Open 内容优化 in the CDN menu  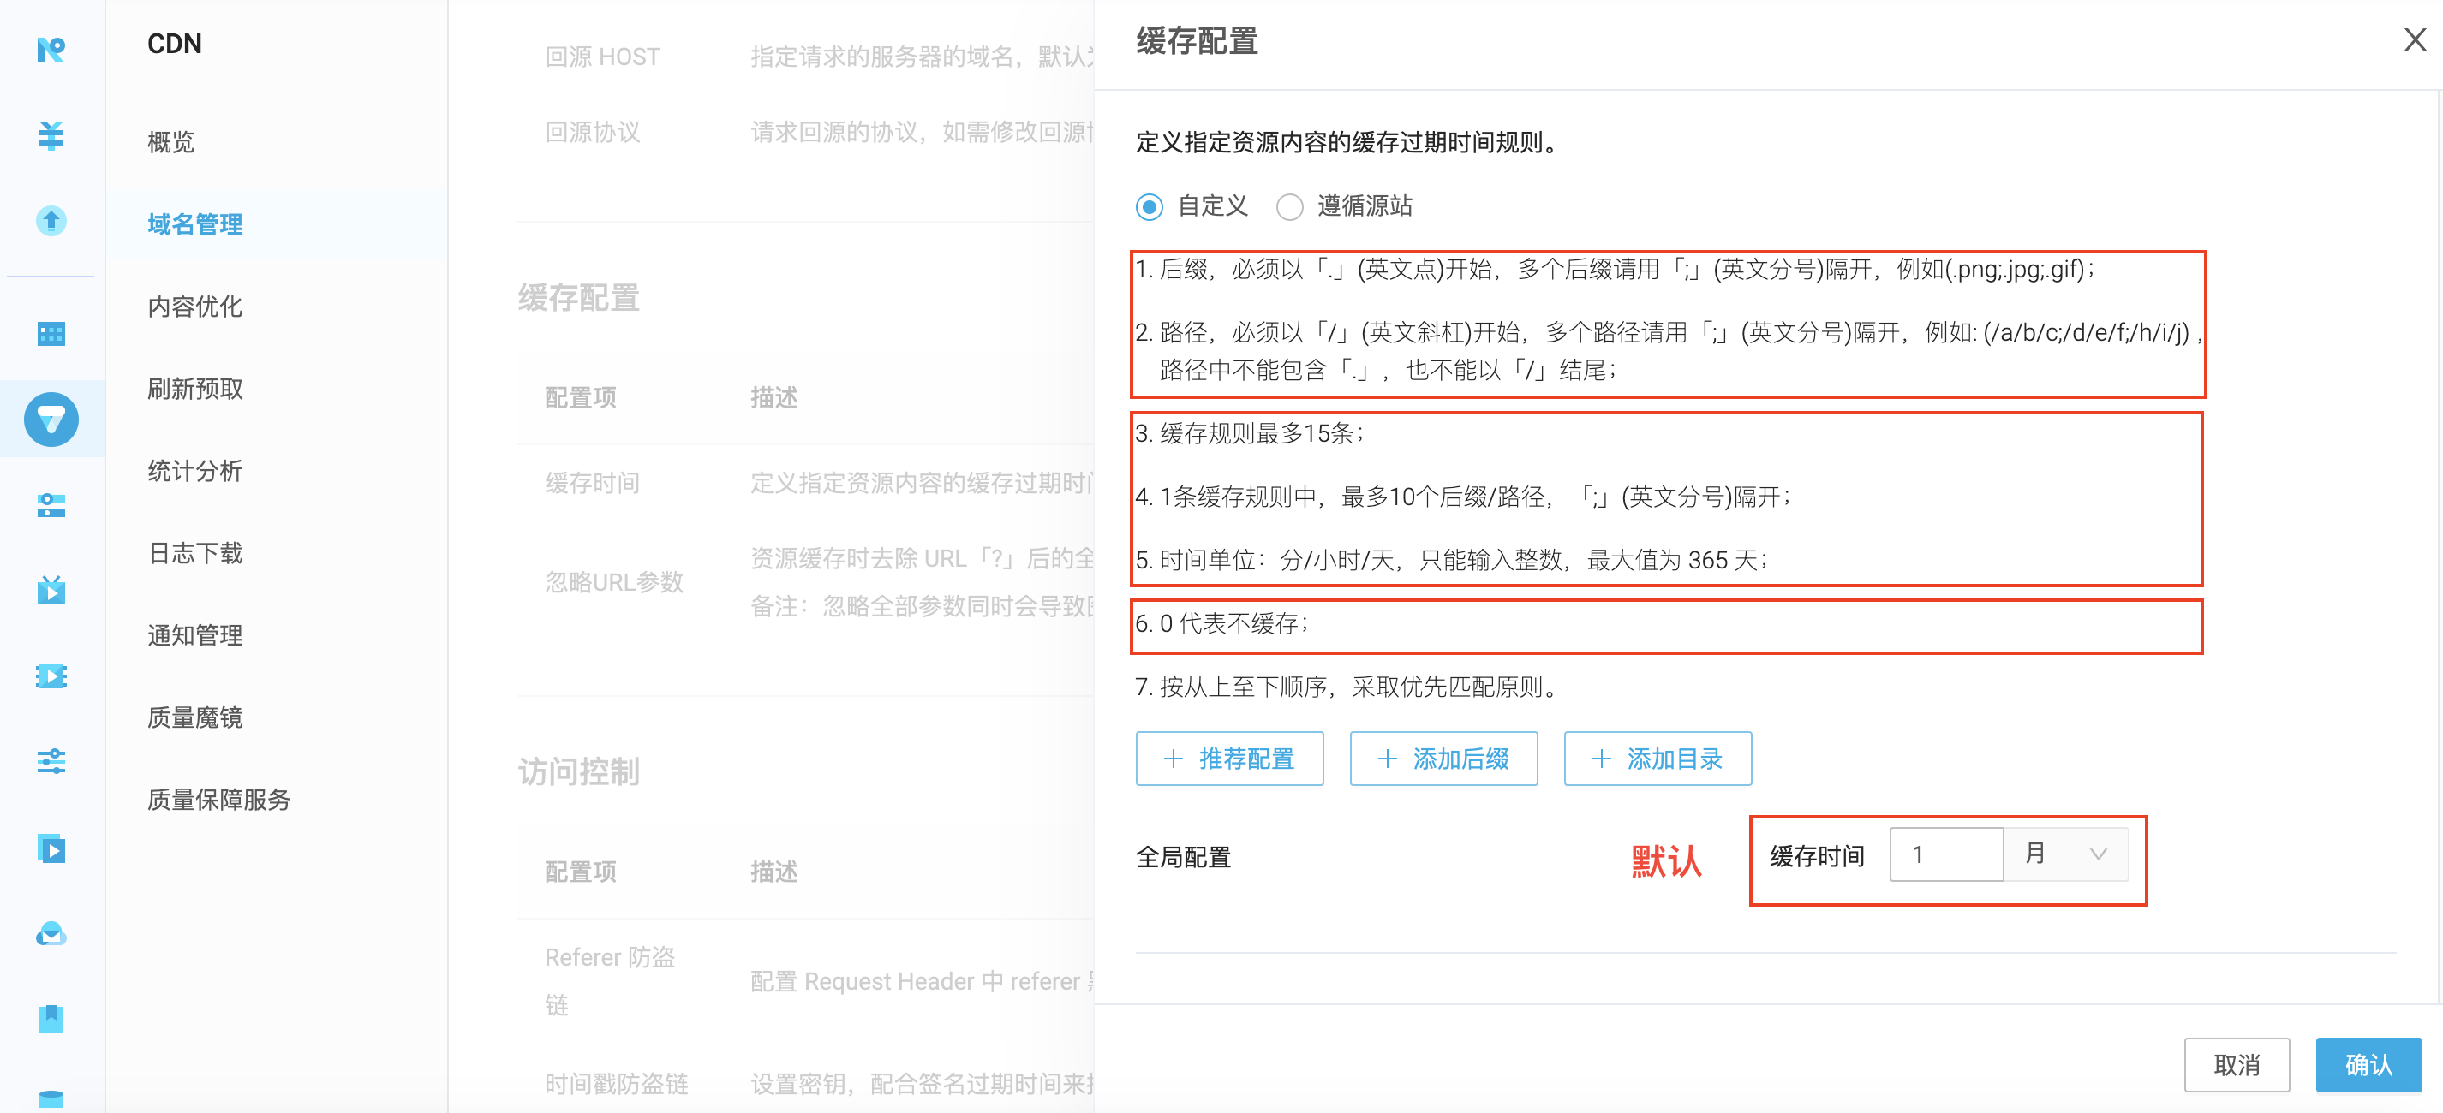195,307
